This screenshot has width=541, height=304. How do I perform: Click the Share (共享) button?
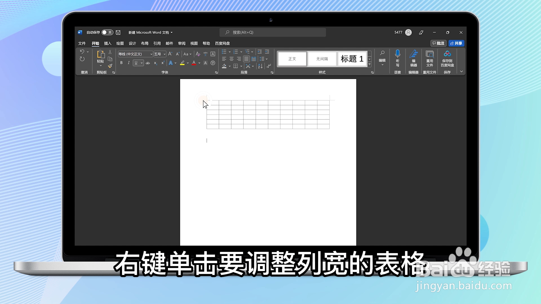(456, 43)
